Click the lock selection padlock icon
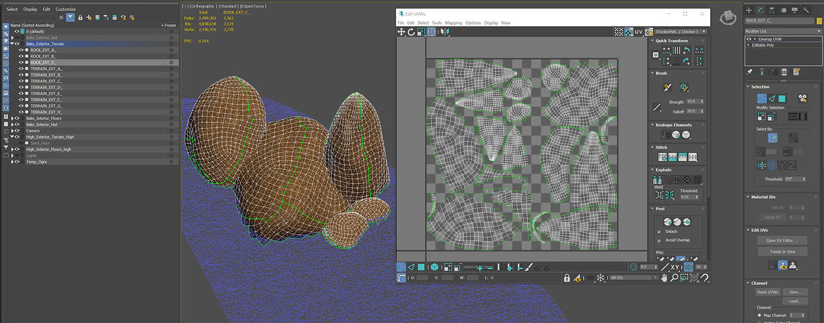The width and height of the screenshot is (824, 323). tap(567, 278)
